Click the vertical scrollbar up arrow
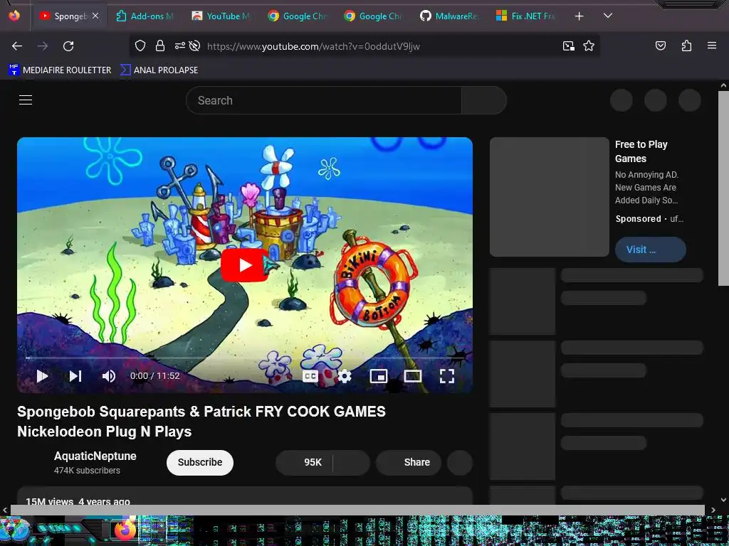 [x=723, y=85]
